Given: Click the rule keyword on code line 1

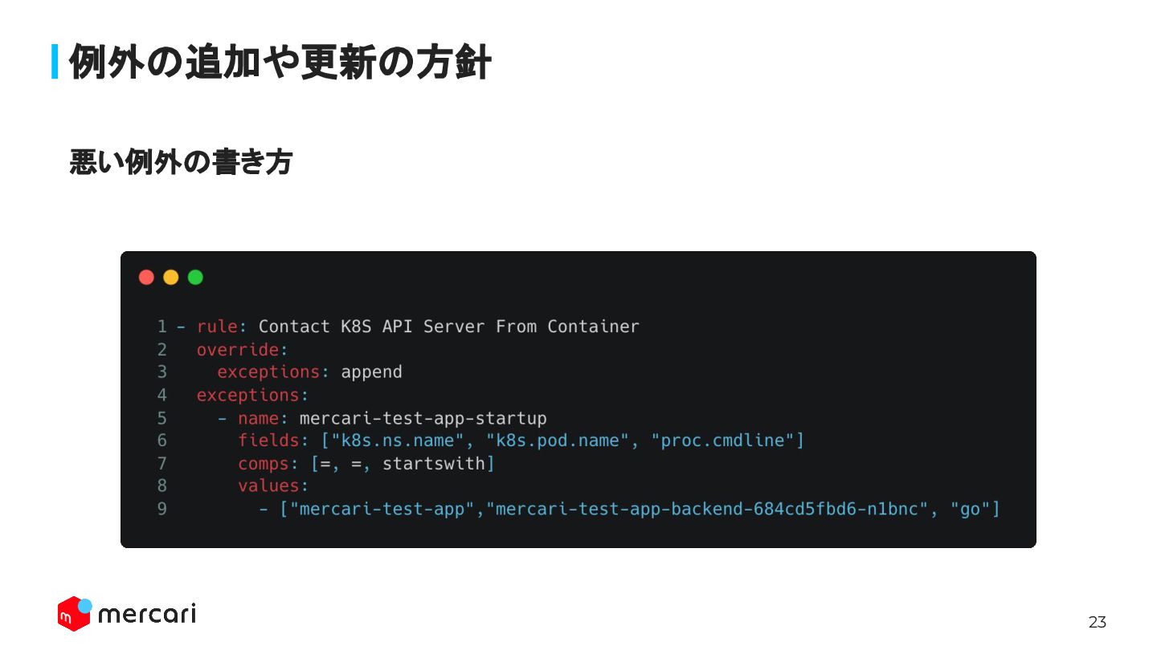Looking at the screenshot, I should (217, 327).
